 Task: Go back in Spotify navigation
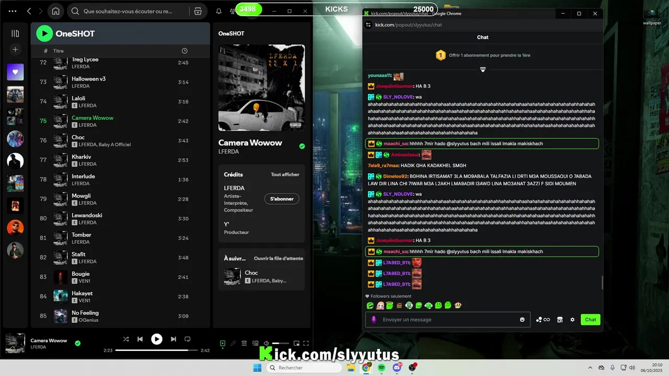point(29,11)
